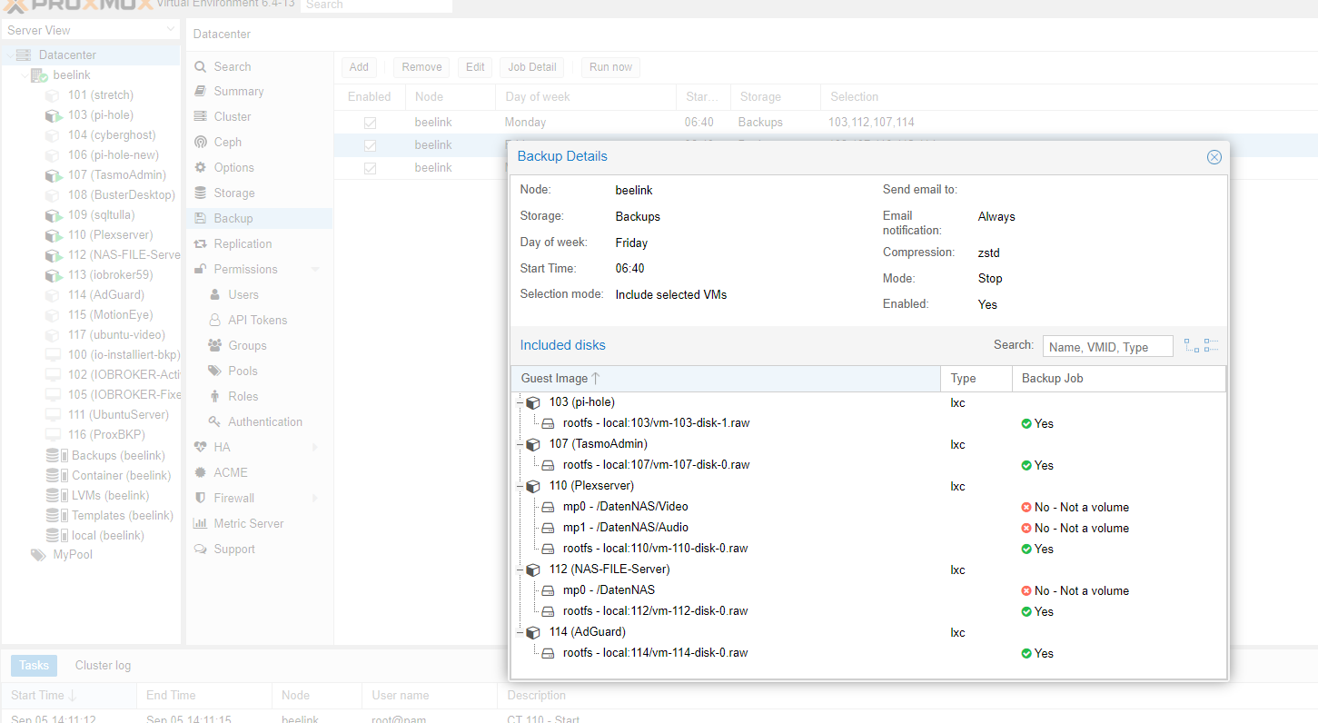Toggle Enabled checkbox for Monday backup job
Image resolution: width=1318 pixels, height=723 pixels.
(x=370, y=123)
